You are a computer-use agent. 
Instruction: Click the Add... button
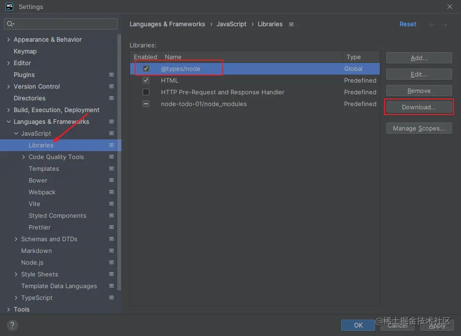pos(419,58)
